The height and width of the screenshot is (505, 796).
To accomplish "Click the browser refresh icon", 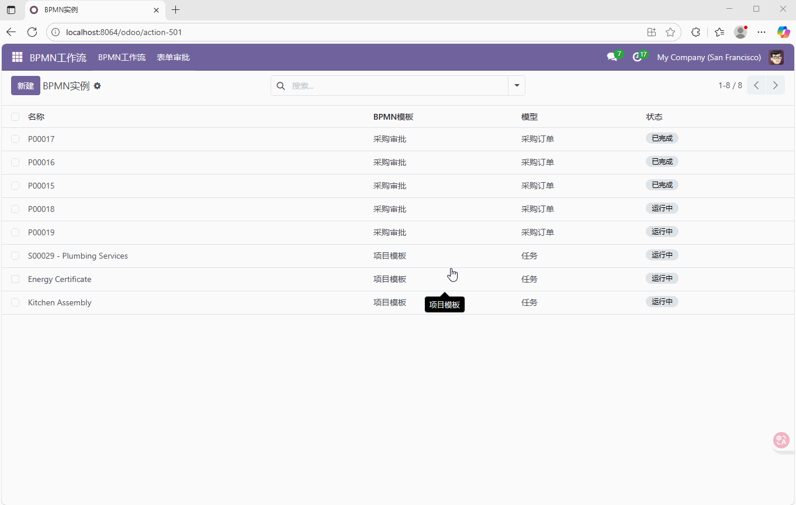I will point(32,32).
